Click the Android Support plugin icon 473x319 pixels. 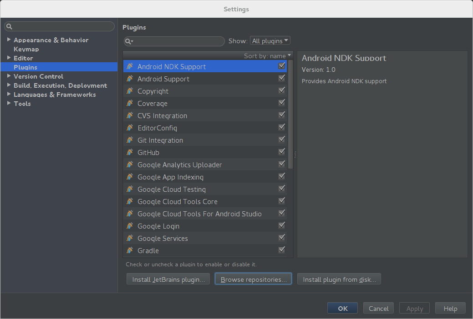130,79
